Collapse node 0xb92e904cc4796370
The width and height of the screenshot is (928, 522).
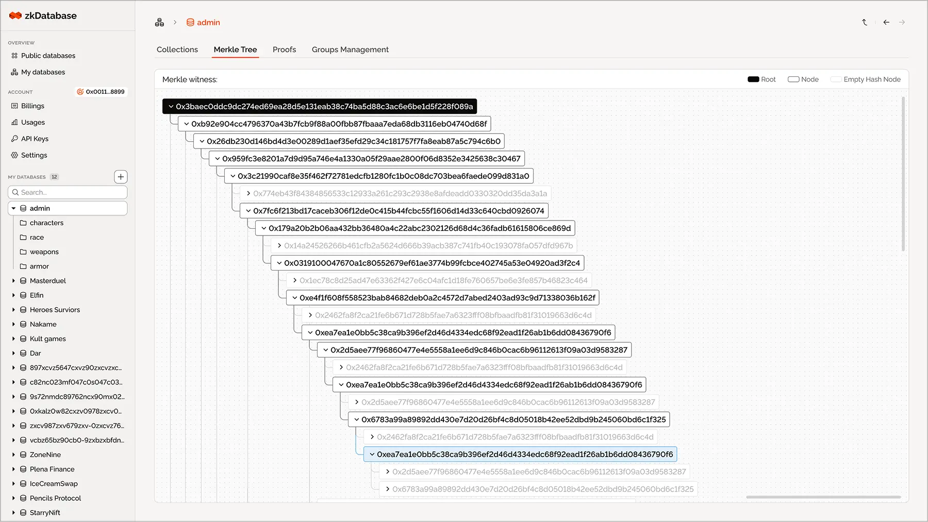tap(187, 124)
